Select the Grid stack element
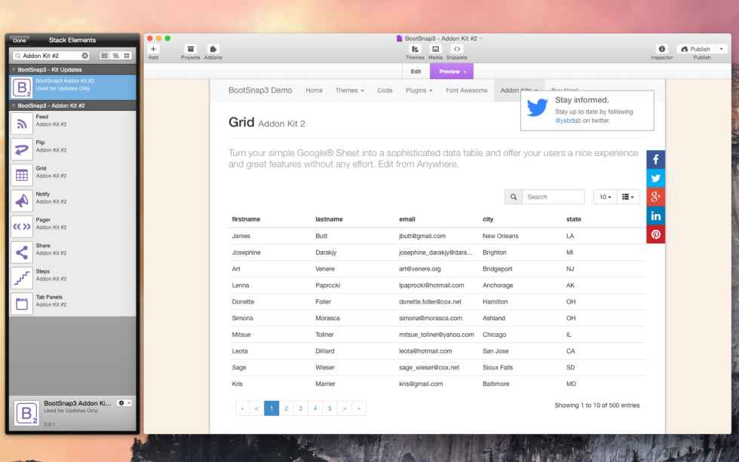Screen dimensions: 739x462 [x=72, y=175]
